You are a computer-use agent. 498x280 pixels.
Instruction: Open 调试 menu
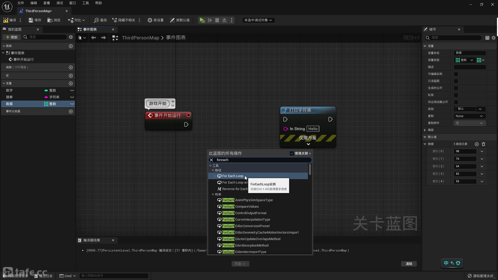(60, 3)
